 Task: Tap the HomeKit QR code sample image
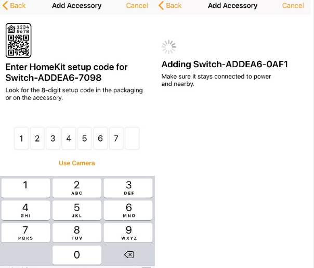(x=18, y=41)
